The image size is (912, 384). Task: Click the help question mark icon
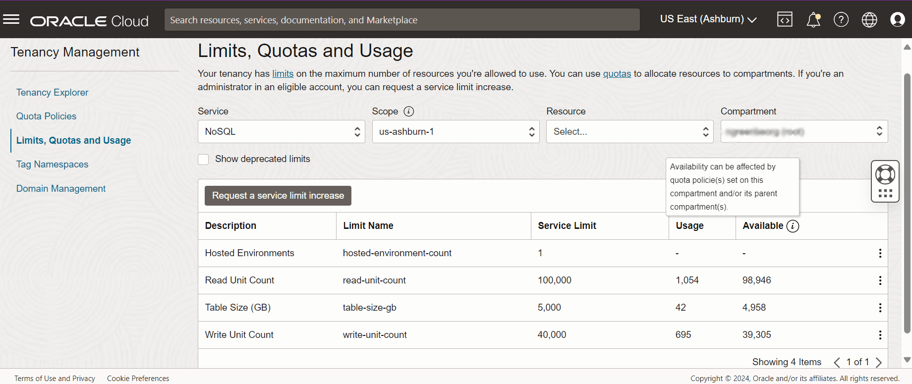point(841,19)
